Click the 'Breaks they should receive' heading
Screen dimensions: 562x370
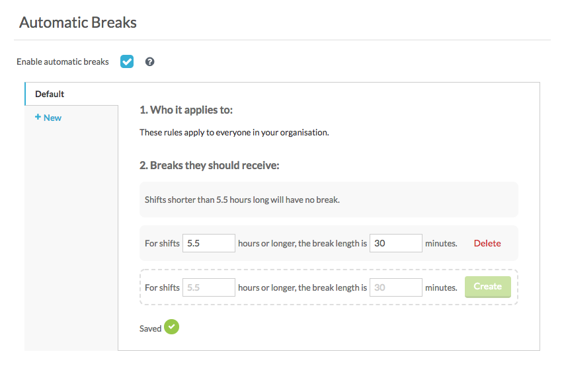[x=210, y=165]
